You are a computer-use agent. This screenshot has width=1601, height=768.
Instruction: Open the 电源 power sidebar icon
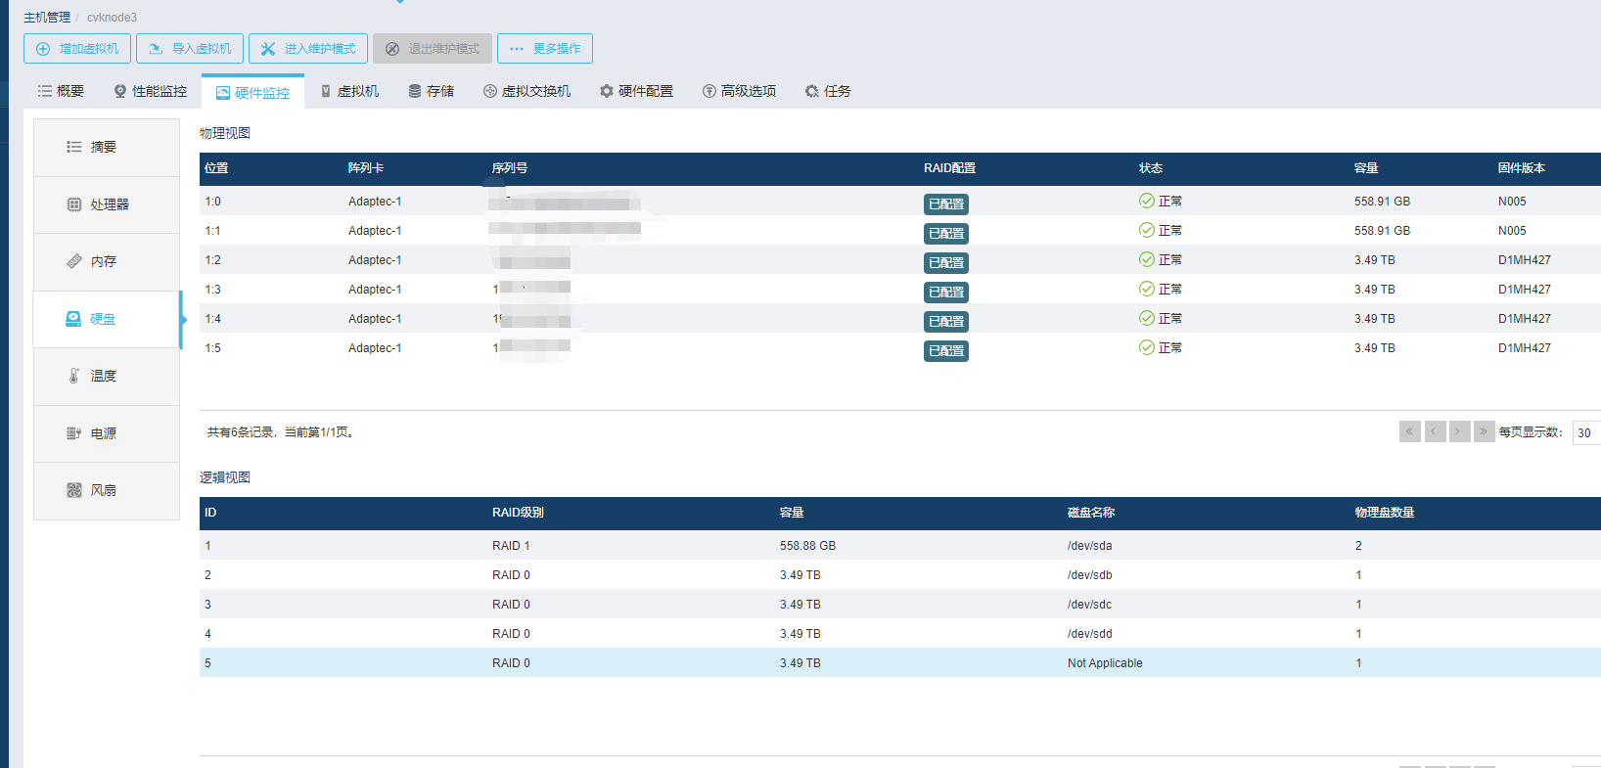74,433
